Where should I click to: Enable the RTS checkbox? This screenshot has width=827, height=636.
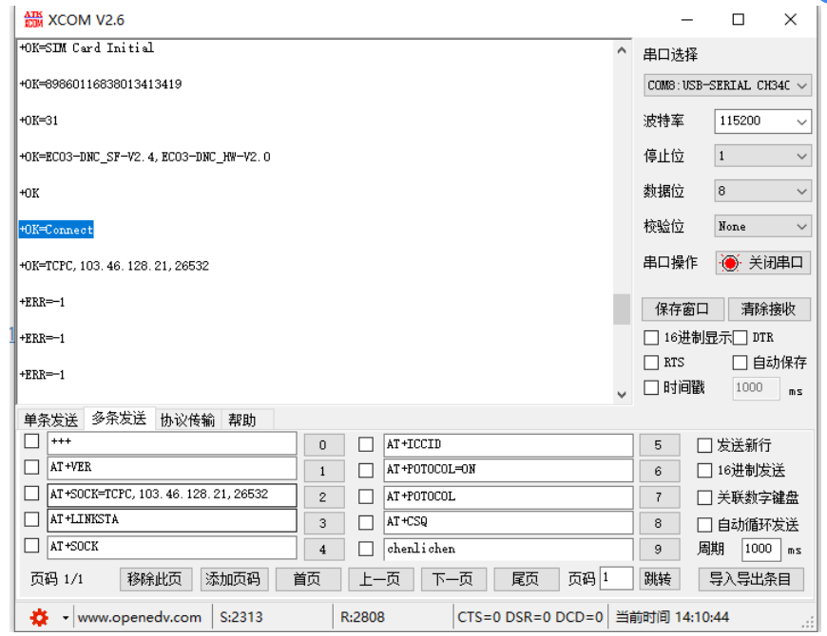(x=652, y=362)
